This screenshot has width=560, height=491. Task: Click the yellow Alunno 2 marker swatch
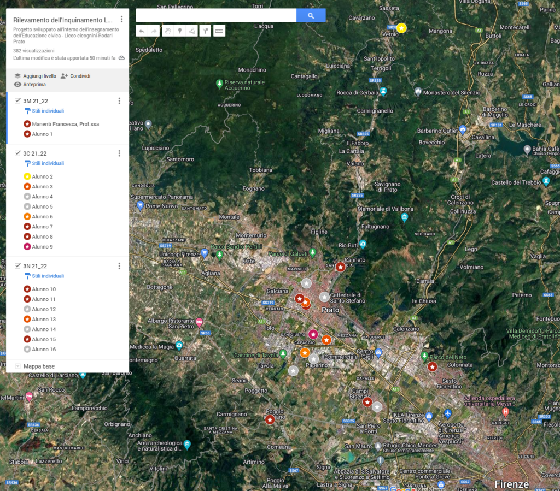[x=27, y=176]
